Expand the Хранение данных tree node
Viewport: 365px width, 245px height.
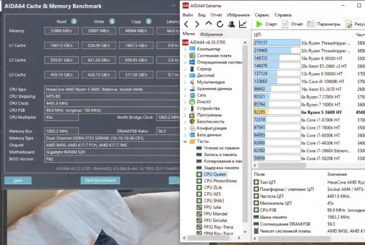coord(185,89)
